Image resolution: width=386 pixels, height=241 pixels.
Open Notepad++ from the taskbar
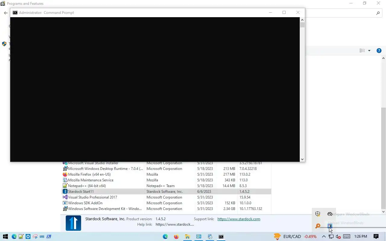click(x=21, y=236)
